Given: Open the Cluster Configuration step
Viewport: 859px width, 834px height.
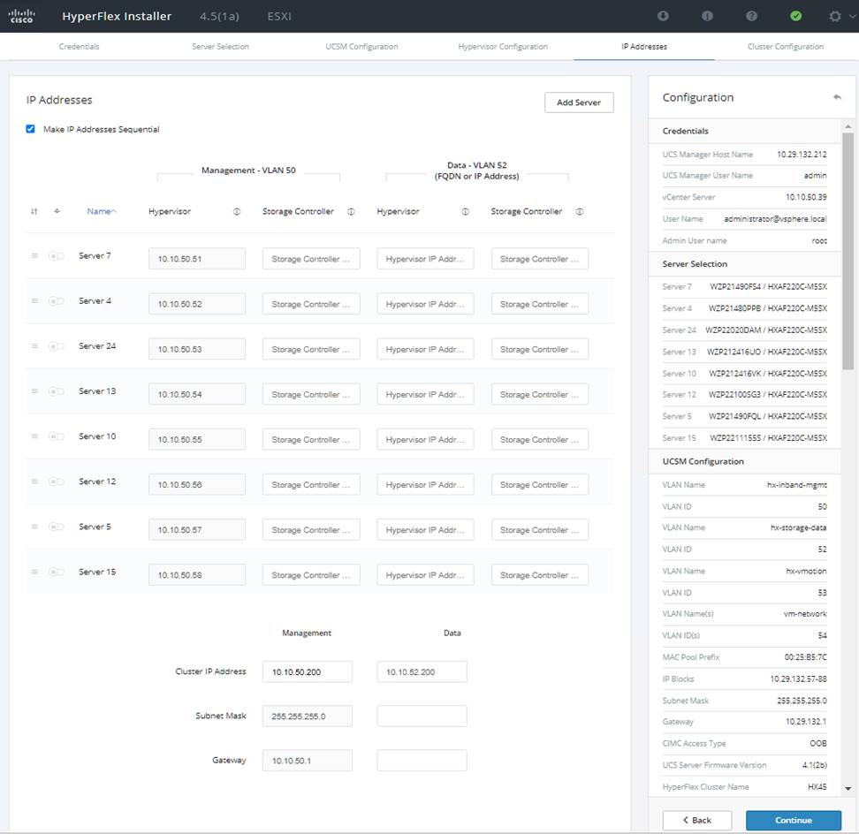Looking at the screenshot, I should (x=786, y=47).
